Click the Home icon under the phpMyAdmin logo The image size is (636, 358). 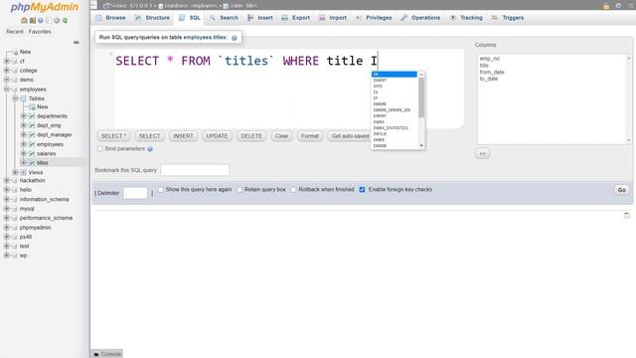pos(24,20)
